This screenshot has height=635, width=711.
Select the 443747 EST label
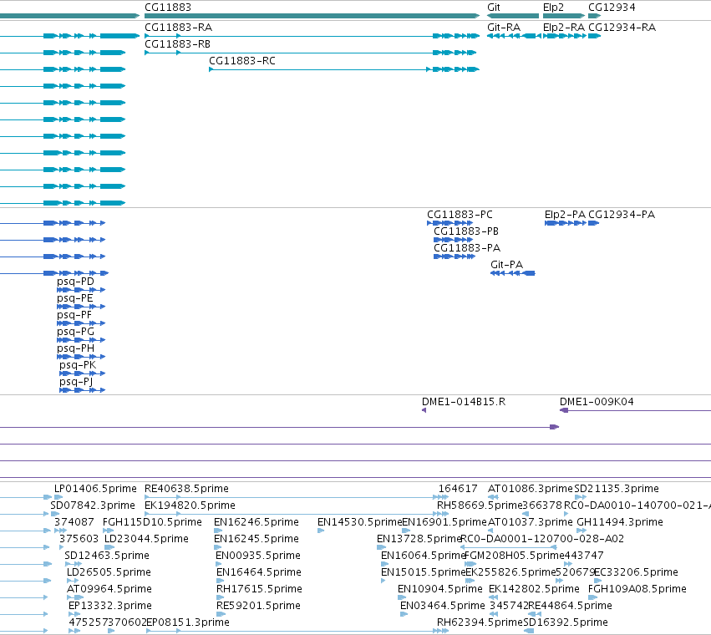click(x=584, y=556)
